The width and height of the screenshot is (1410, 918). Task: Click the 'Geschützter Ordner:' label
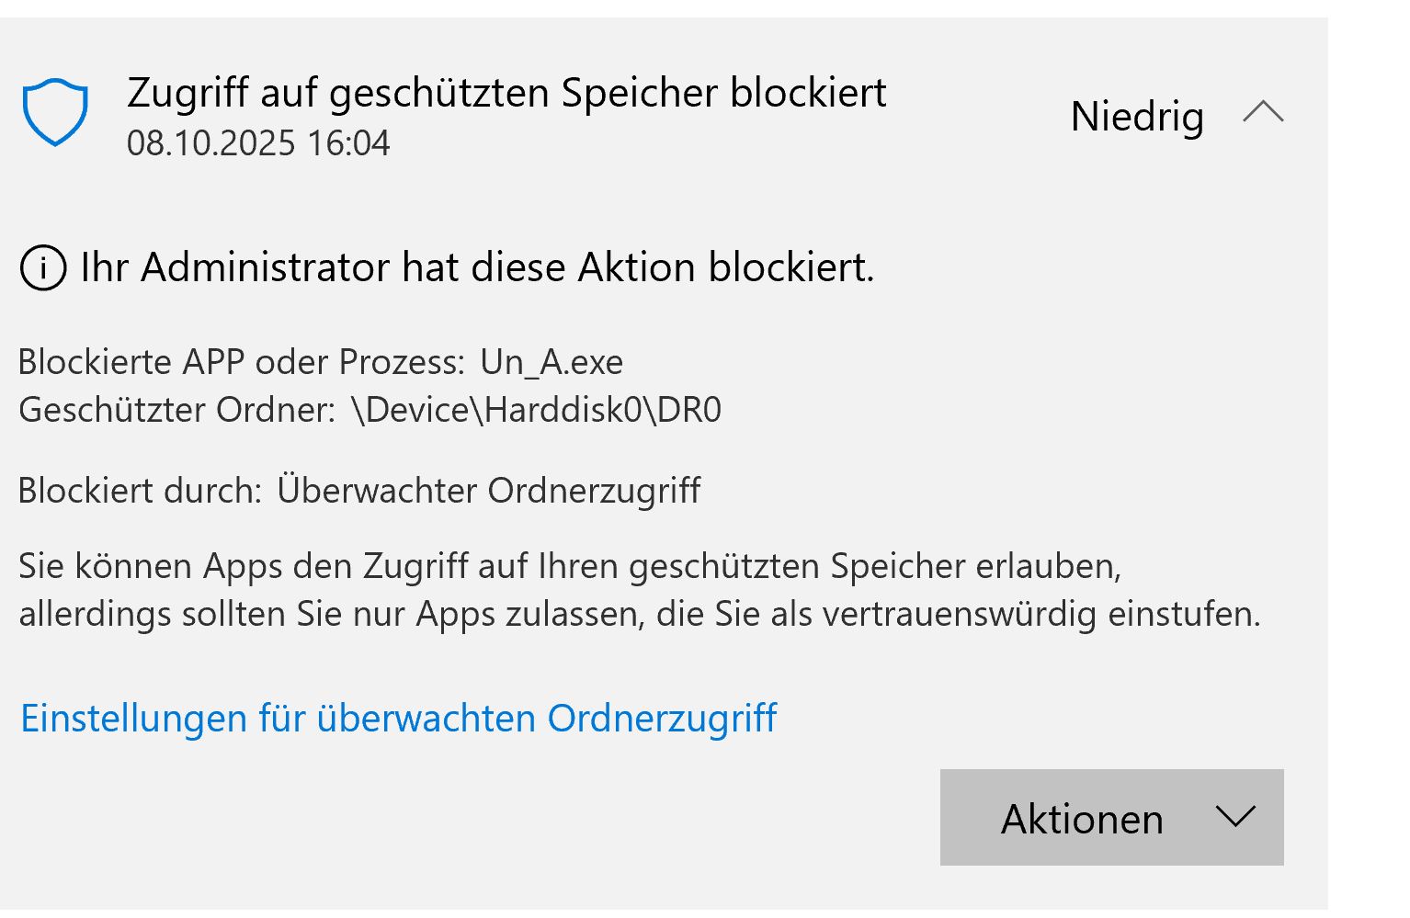(177, 410)
